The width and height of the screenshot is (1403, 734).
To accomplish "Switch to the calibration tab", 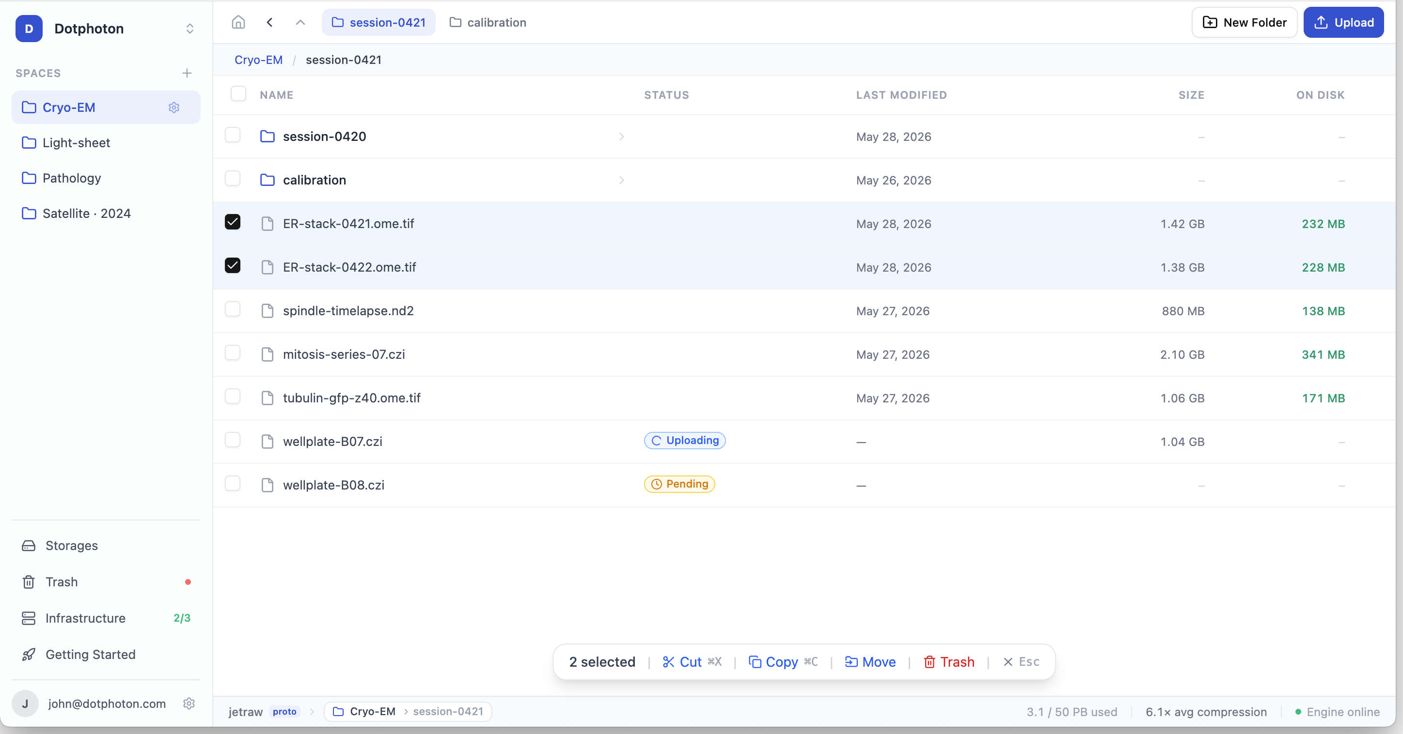I will tap(488, 22).
